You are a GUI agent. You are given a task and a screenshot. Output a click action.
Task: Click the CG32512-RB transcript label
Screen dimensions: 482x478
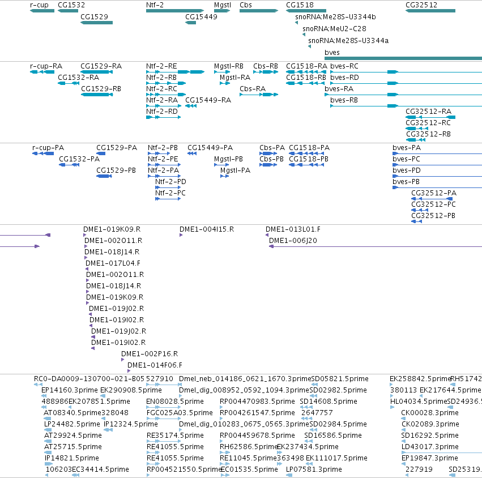429,134
